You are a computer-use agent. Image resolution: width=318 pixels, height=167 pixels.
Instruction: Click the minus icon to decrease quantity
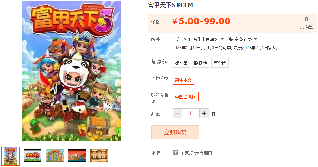[177, 113]
